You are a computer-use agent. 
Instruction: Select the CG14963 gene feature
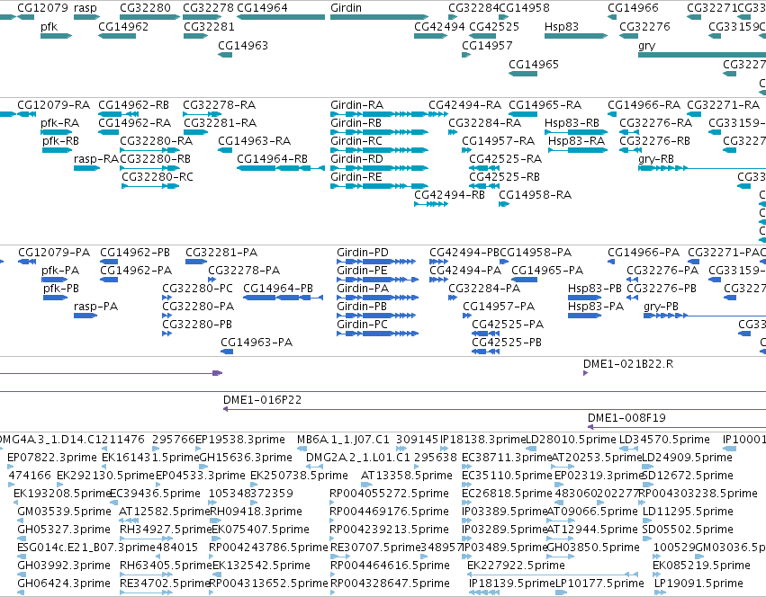225,55
